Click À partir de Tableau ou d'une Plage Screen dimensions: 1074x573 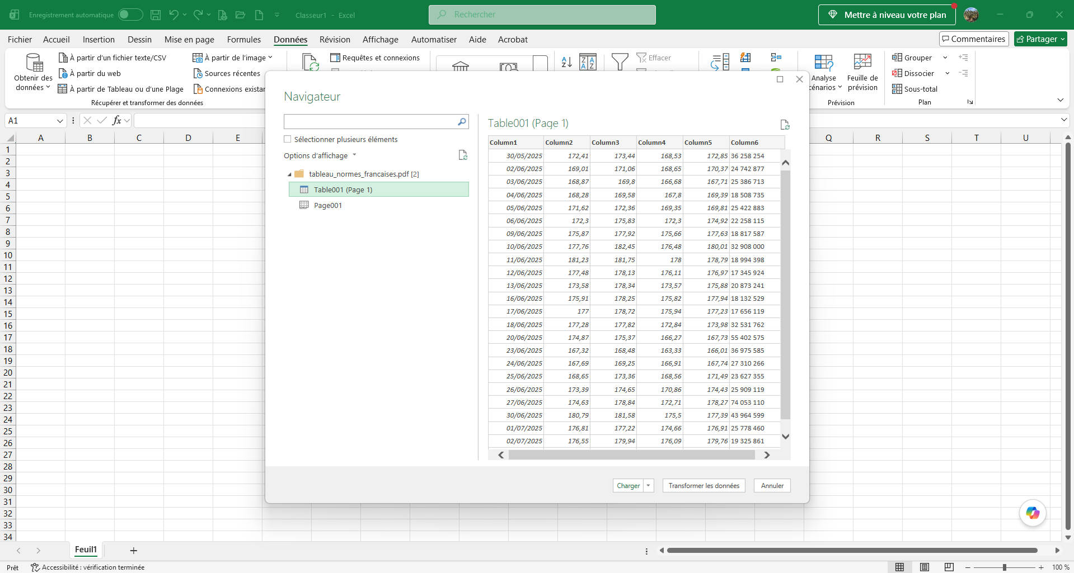121,89
